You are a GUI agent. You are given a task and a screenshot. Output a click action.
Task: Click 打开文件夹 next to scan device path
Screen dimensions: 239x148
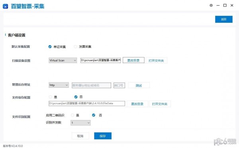[156, 61]
